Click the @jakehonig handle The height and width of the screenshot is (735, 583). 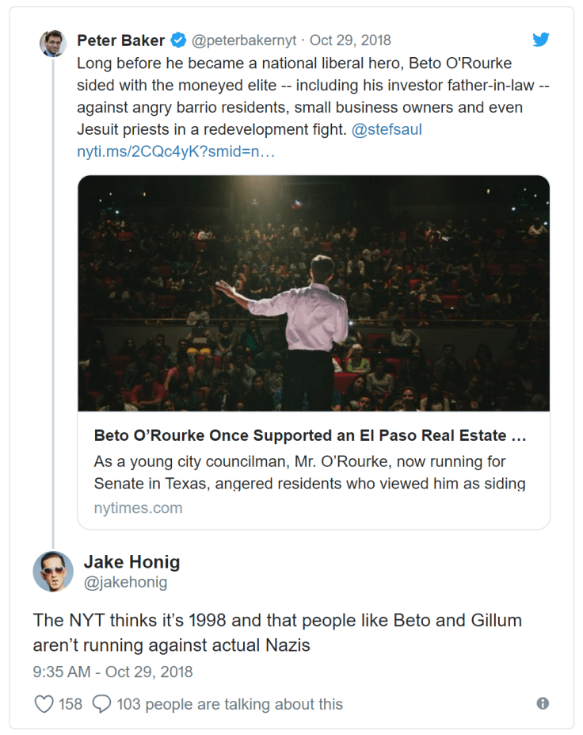(125, 584)
